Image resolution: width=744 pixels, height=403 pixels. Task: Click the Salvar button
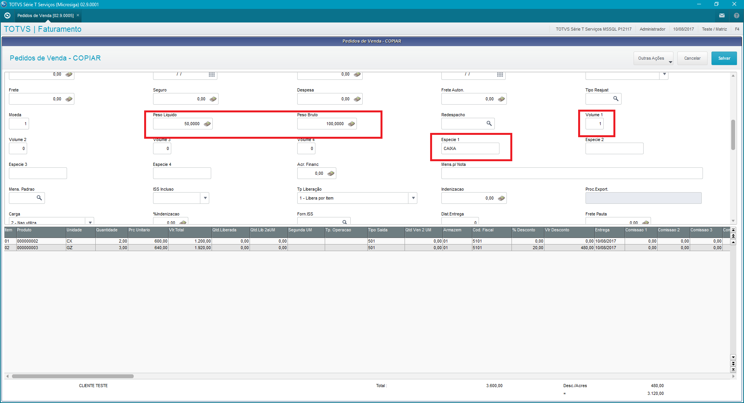click(x=724, y=58)
